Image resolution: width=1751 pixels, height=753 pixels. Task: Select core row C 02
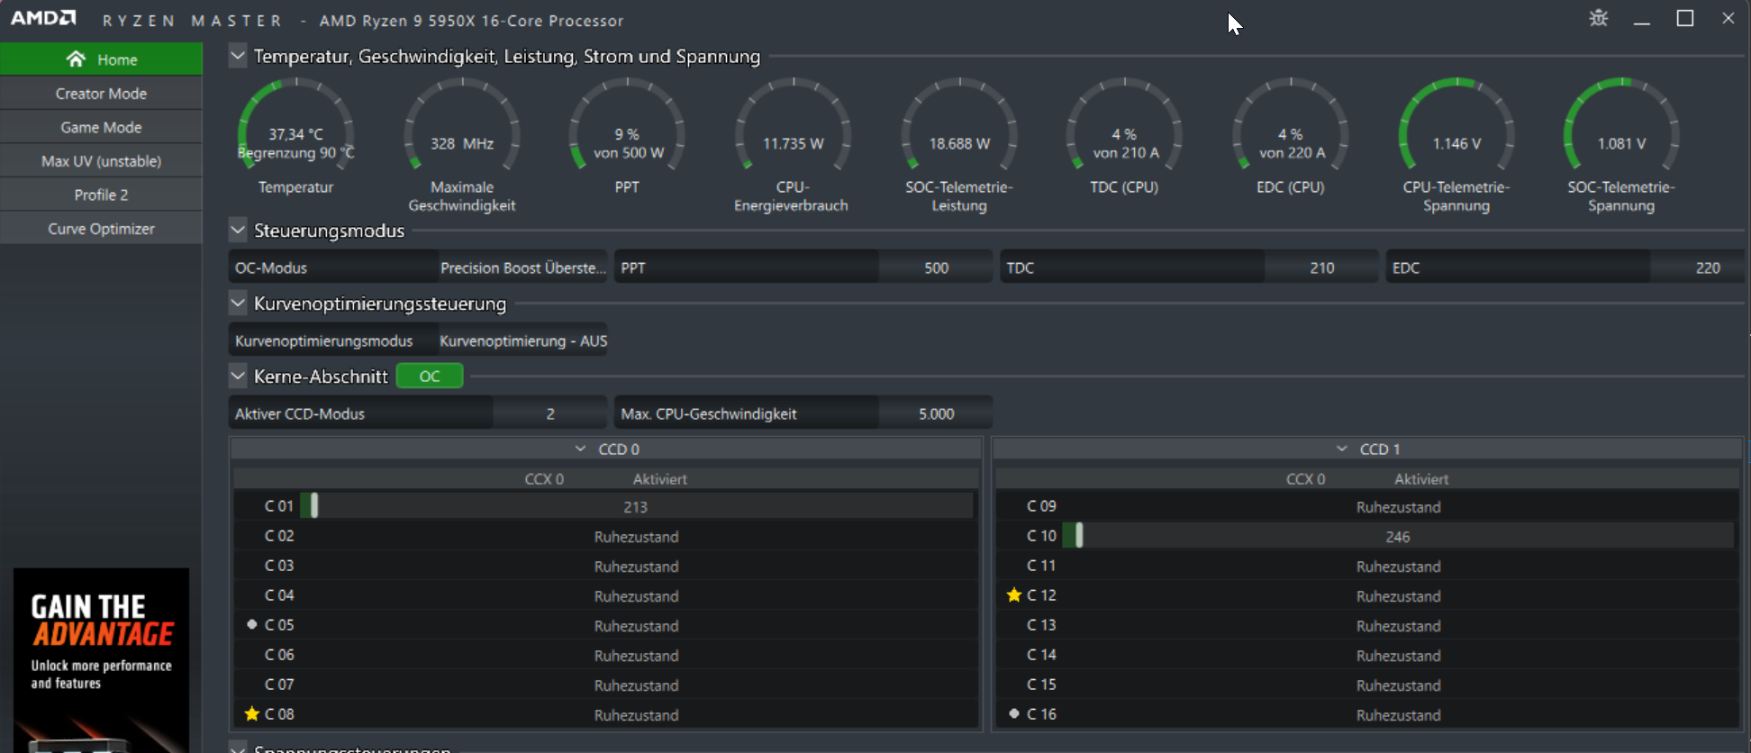(x=605, y=536)
